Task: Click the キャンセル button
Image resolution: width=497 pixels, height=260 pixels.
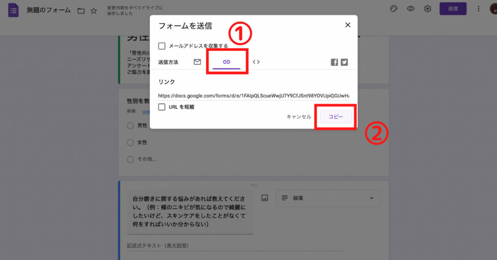Action: (298, 117)
